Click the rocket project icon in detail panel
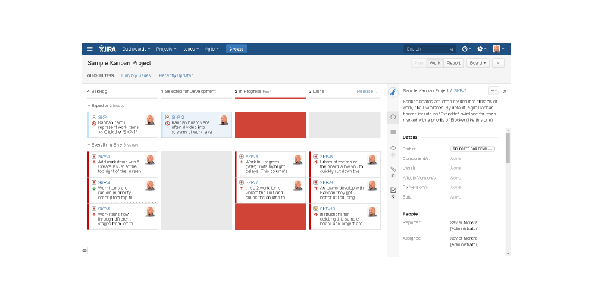The height and width of the screenshot is (299, 595). click(393, 93)
